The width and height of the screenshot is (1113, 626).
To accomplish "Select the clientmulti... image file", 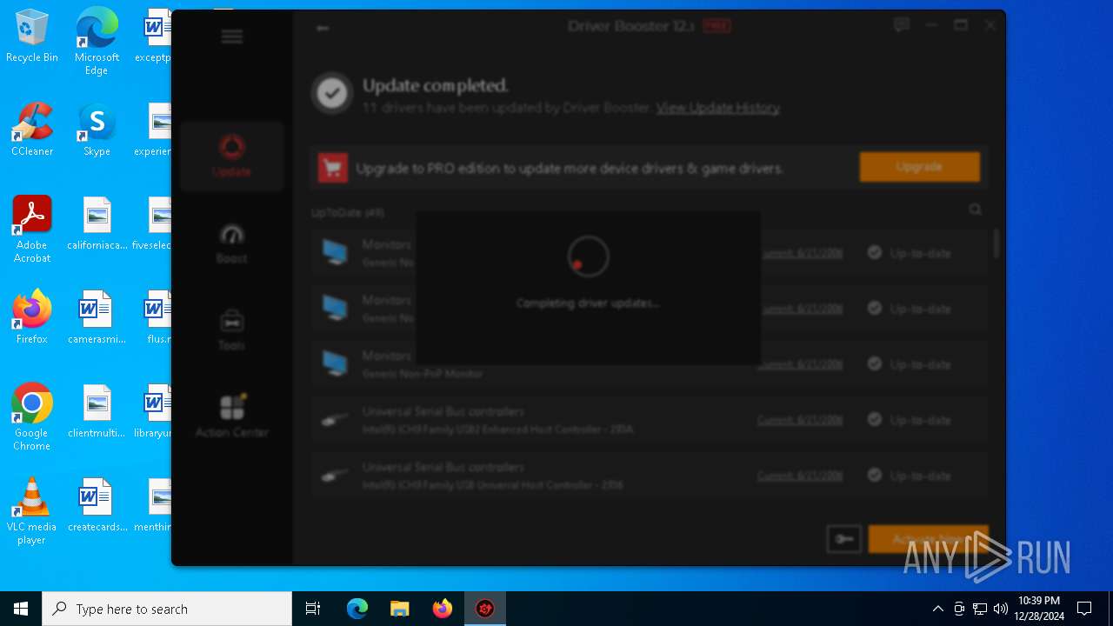I will (x=97, y=411).
